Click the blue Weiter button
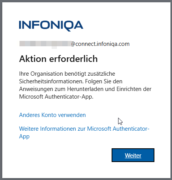 [133, 155]
